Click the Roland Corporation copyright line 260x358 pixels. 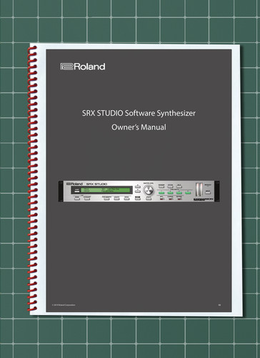pyautogui.click(x=64, y=305)
